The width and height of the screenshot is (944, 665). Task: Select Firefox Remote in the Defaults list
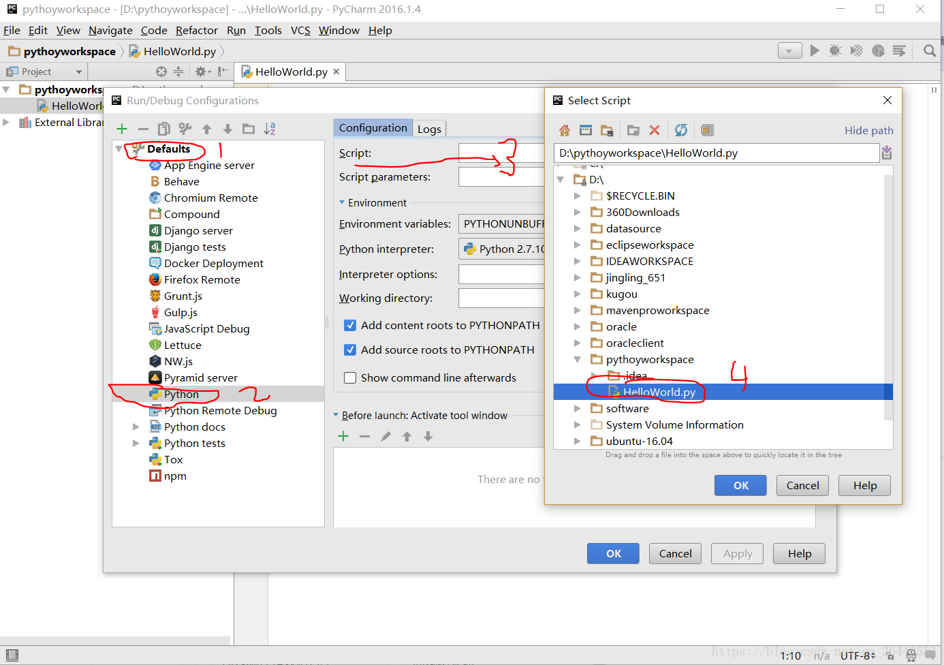(202, 280)
